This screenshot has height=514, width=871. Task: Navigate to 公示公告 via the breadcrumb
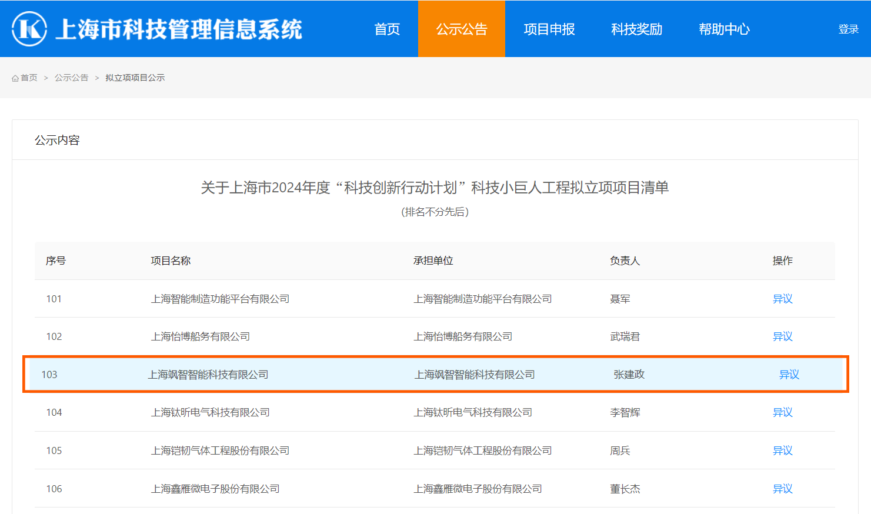click(72, 78)
